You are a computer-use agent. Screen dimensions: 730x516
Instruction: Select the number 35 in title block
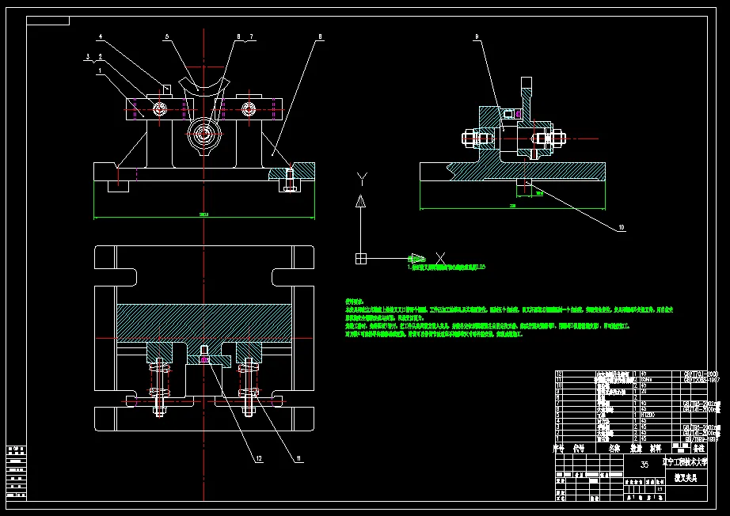coord(644,465)
